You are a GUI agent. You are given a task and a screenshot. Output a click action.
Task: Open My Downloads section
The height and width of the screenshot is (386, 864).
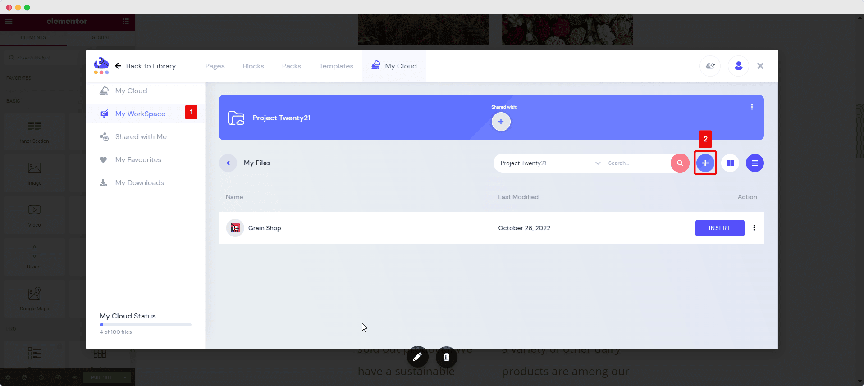[146, 183]
